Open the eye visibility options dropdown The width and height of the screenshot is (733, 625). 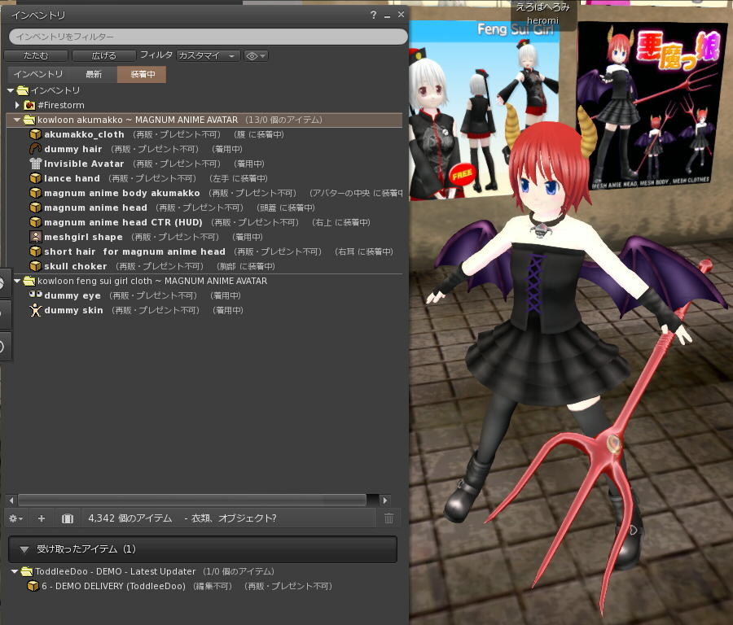[x=256, y=56]
